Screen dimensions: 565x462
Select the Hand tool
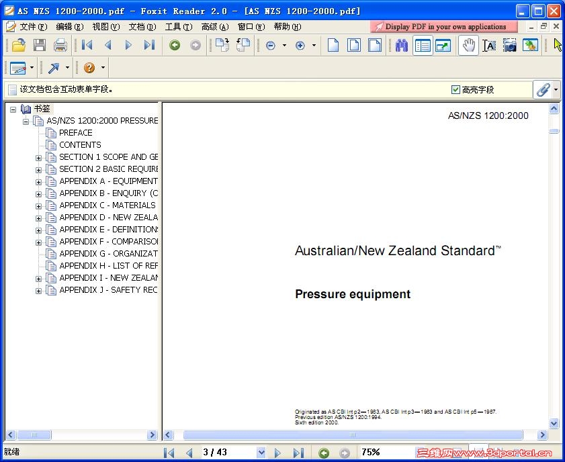(468, 46)
